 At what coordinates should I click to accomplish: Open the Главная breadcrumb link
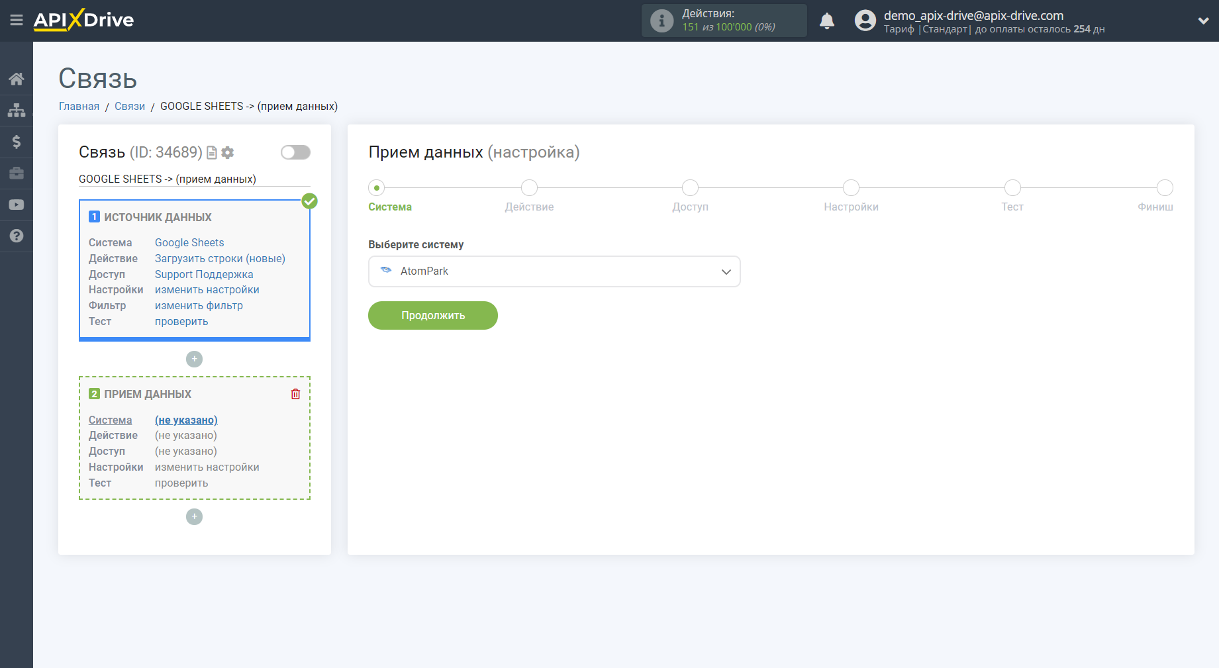click(x=79, y=106)
